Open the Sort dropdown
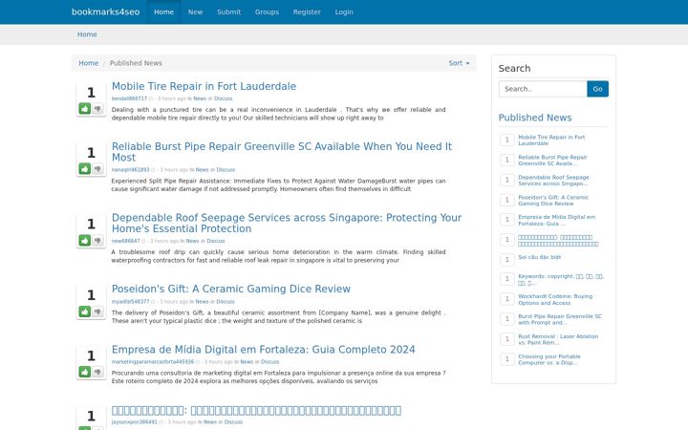 click(x=459, y=63)
